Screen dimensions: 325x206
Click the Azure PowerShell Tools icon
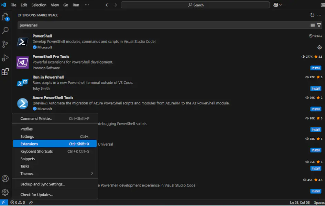coord(23,103)
